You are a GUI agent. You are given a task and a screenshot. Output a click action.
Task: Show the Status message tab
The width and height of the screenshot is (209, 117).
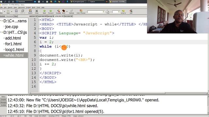pyautogui.click(x=3, y=97)
